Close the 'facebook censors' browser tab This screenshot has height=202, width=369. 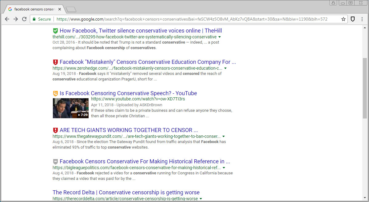(x=60, y=9)
